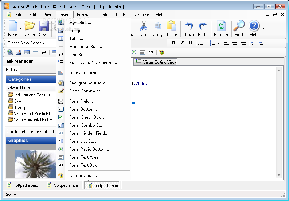Insert Date and Time from the menu
This screenshot has height=201, width=289.
pyautogui.click(x=94, y=73)
